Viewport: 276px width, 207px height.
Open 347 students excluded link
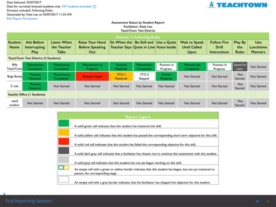click(x=76, y=6)
